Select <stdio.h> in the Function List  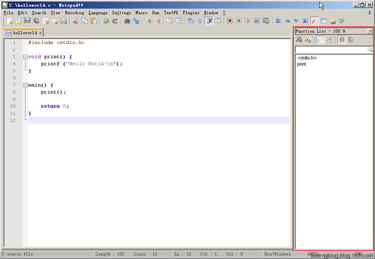tap(307, 58)
